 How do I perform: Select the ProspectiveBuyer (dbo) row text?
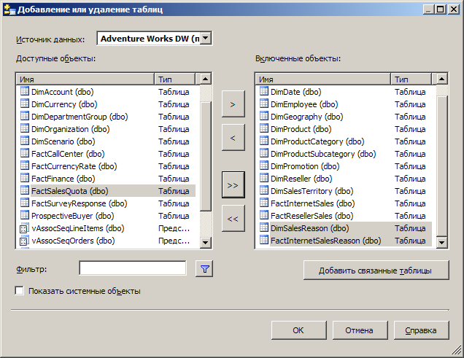73,216
